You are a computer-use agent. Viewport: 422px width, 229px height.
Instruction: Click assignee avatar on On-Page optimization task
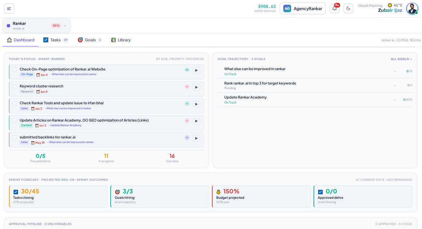coord(187,70)
